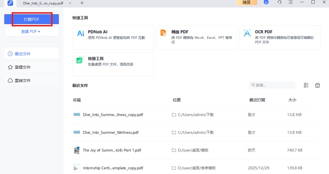
Task: Click thumbnail of Internship Certi file
Action: (77, 168)
